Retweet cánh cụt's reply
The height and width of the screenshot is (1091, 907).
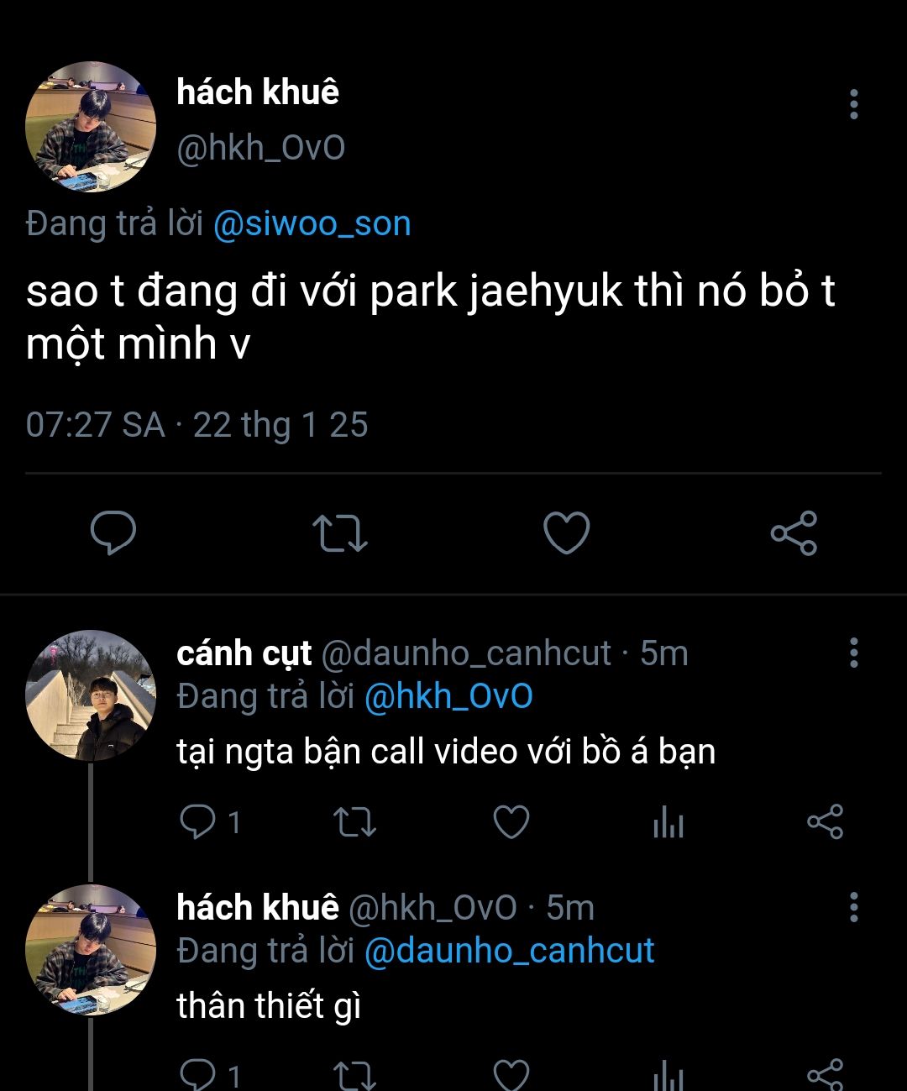point(354,822)
